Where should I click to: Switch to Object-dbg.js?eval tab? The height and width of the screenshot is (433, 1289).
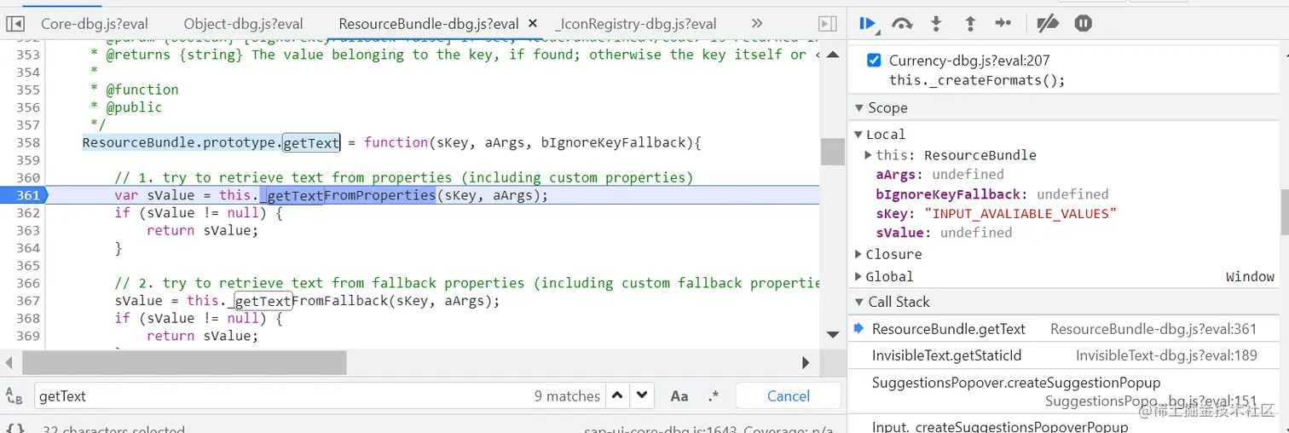click(x=243, y=24)
